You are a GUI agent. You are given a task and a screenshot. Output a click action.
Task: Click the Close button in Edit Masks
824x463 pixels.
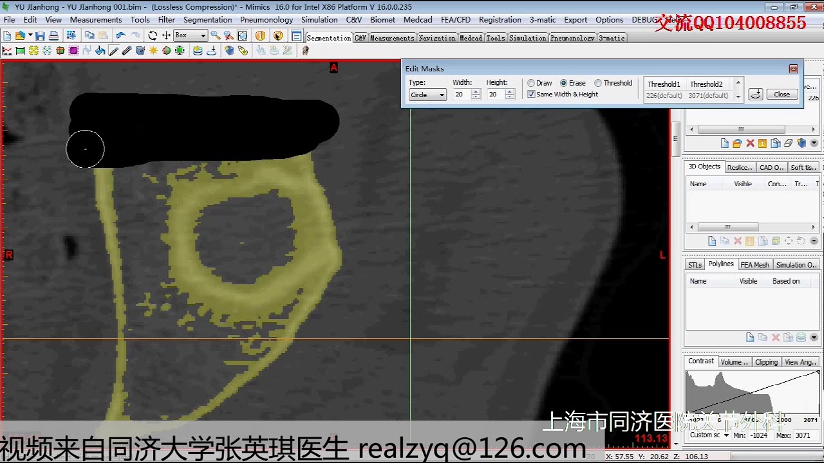[x=782, y=94]
